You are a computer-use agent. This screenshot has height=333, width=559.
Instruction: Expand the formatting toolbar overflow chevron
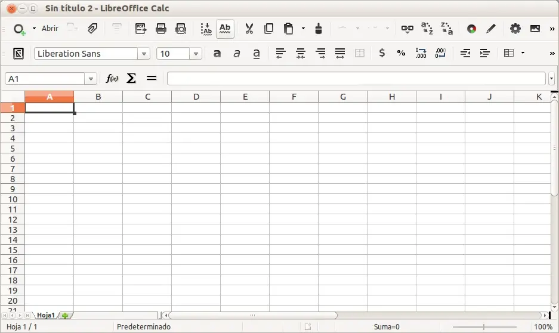(552, 54)
